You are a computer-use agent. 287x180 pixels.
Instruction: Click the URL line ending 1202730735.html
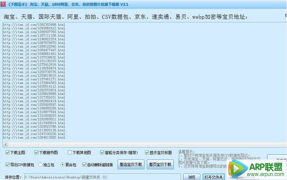click(34, 72)
